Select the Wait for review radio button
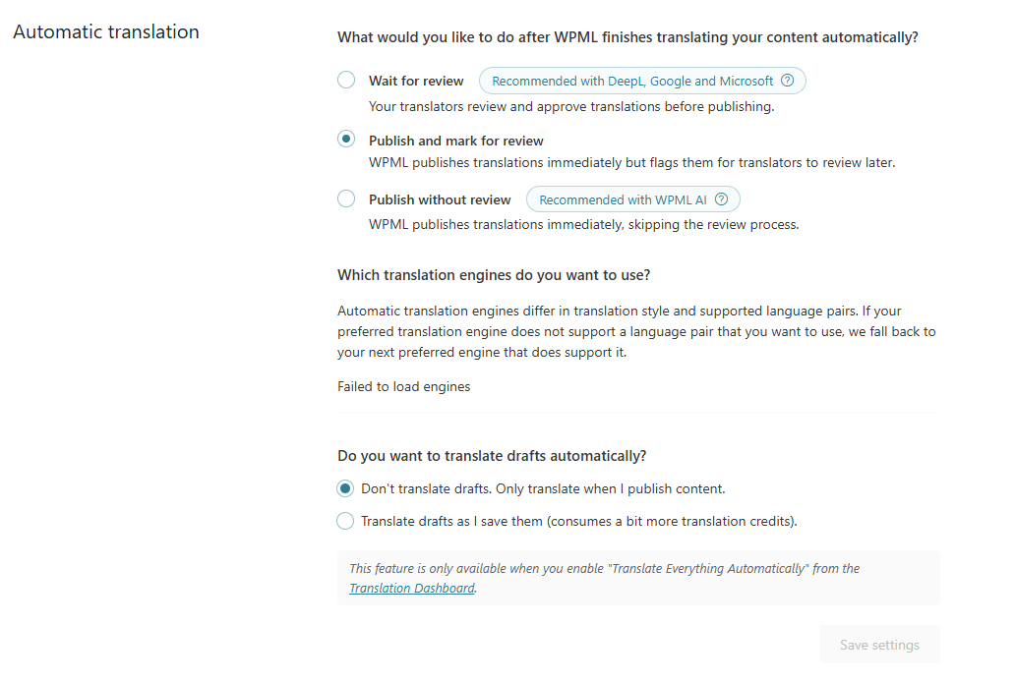Screen dimensions: 1015x682 tap(346, 80)
